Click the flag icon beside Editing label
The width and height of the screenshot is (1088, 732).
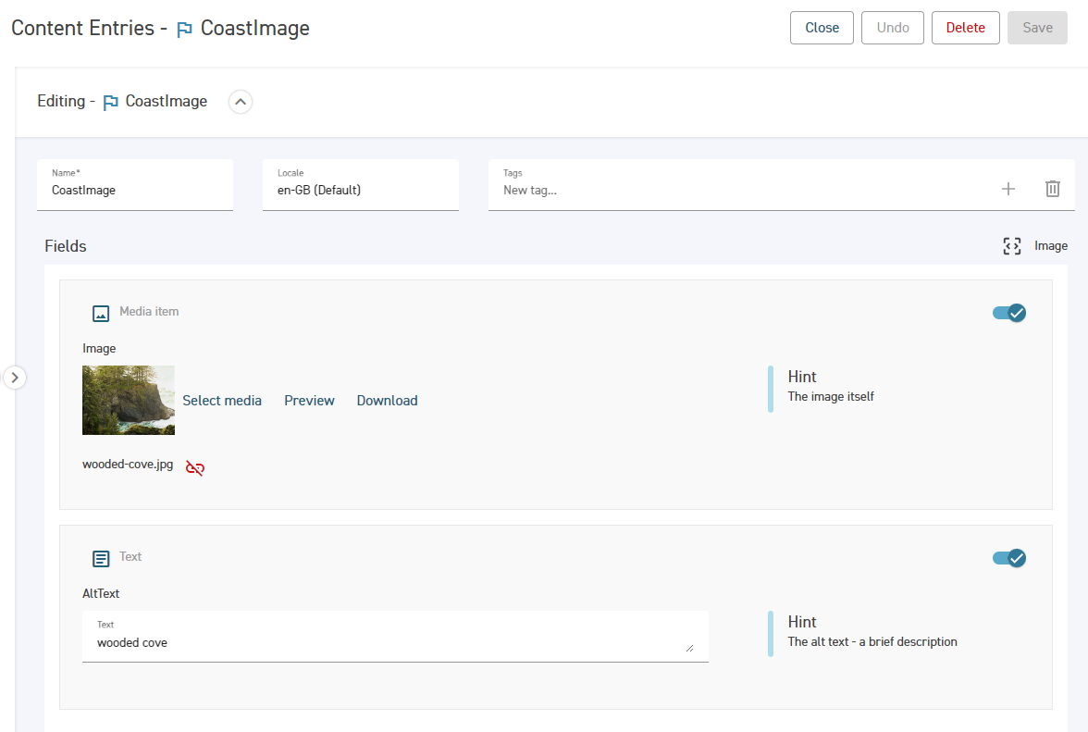(111, 102)
